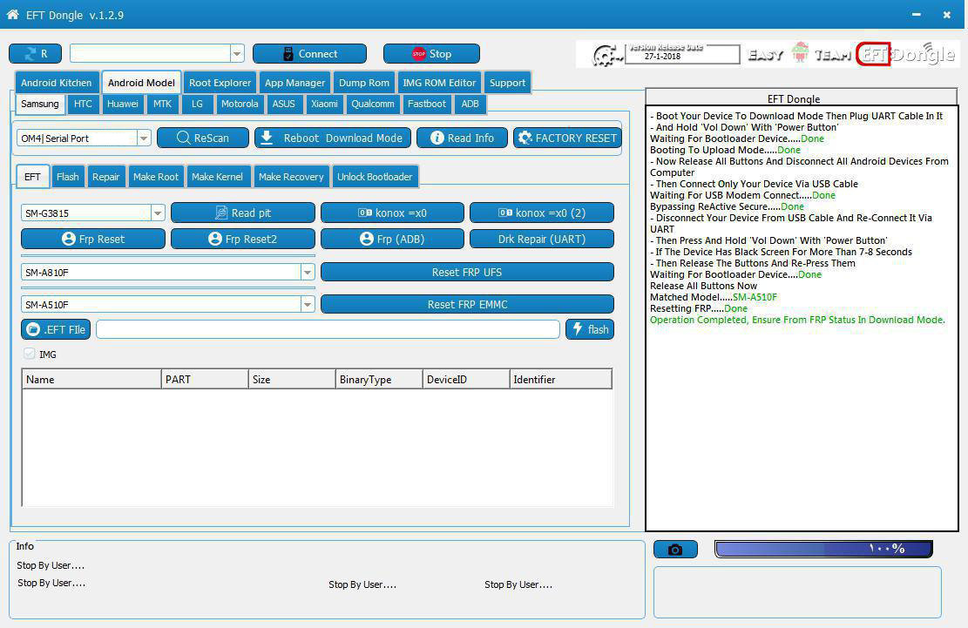Click the Name column header
968x628 pixels.
[x=91, y=380]
